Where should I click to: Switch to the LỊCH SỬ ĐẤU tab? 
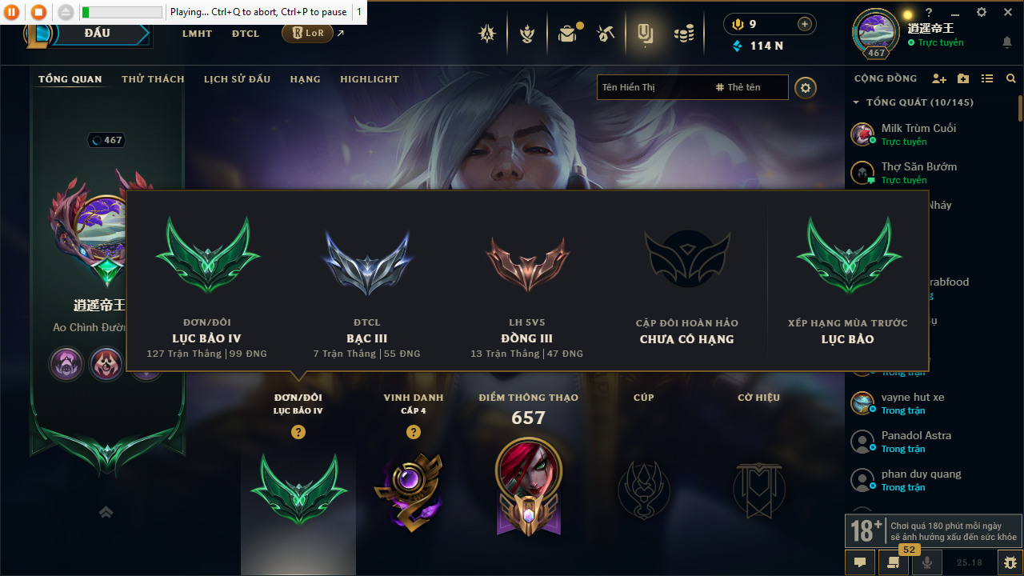click(x=237, y=79)
